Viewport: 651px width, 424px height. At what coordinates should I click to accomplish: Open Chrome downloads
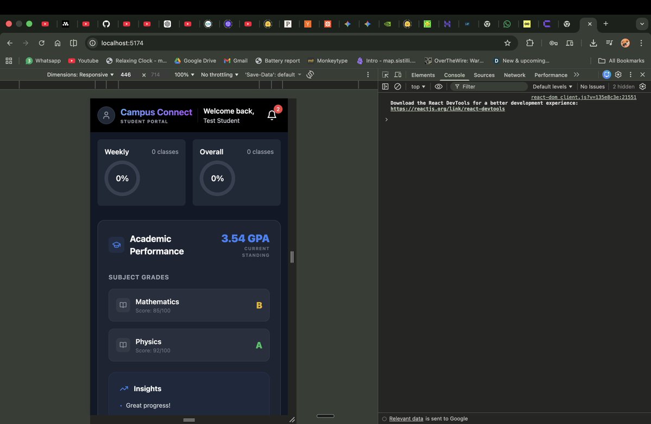coord(593,43)
